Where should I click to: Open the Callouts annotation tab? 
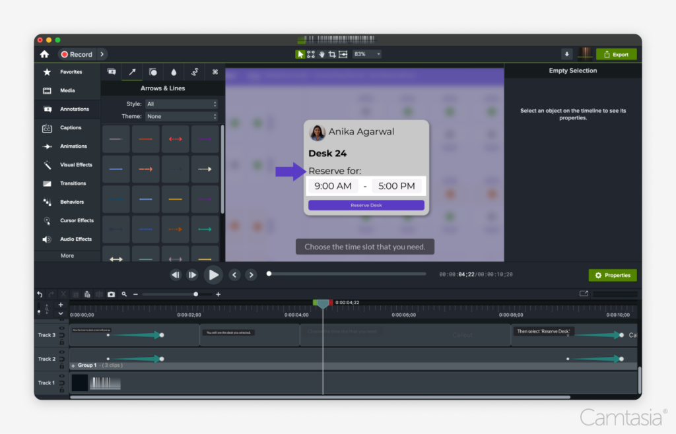[112, 72]
